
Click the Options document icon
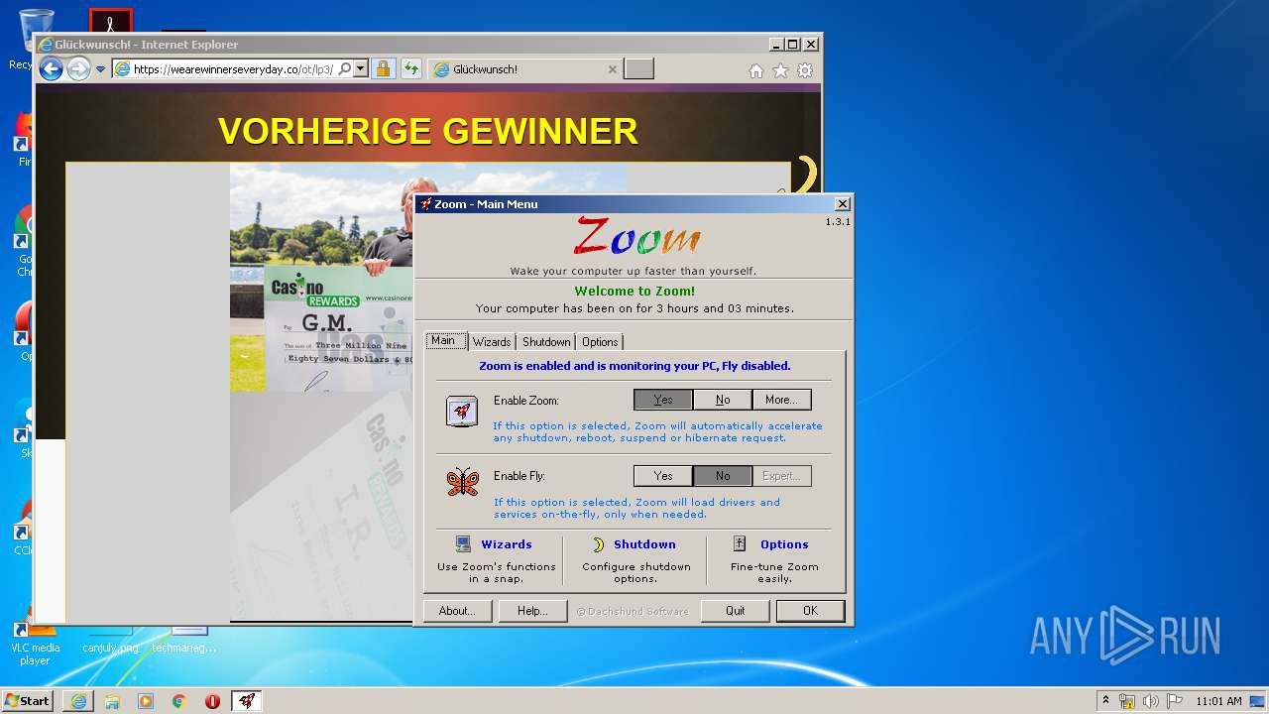tap(740, 543)
